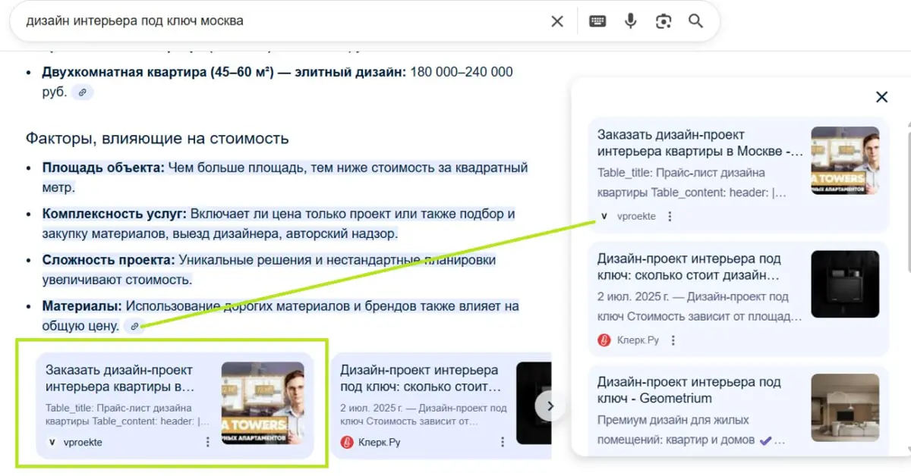Image resolution: width=911 pixels, height=476 pixels.
Task: Close the side results panel
Action: click(881, 97)
